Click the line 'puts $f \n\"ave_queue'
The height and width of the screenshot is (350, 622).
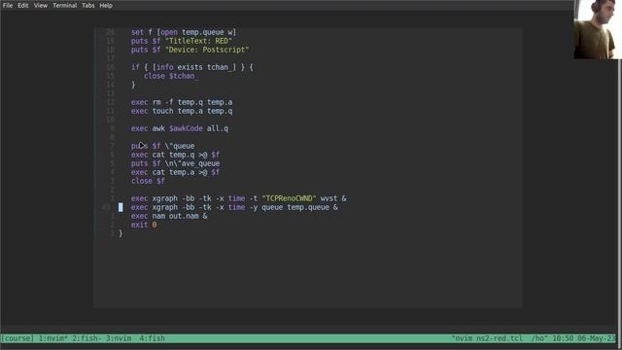tap(175, 163)
